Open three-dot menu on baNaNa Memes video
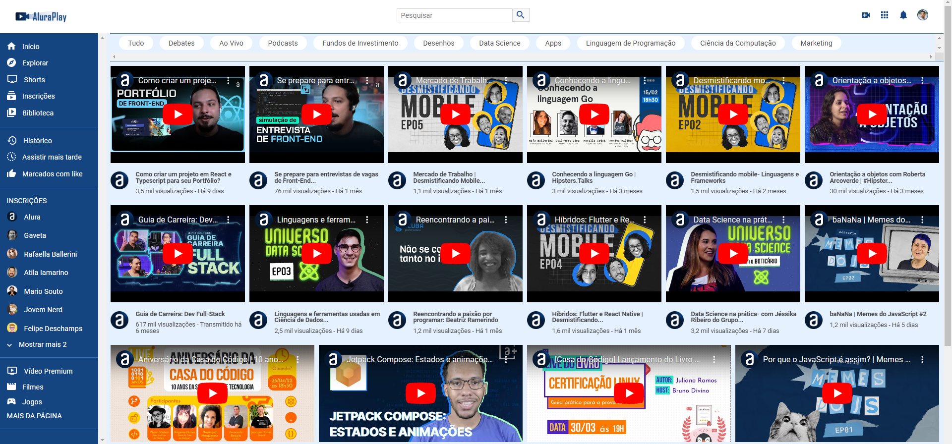The height and width of the screenshot is (444, 952). click(922, 220)
